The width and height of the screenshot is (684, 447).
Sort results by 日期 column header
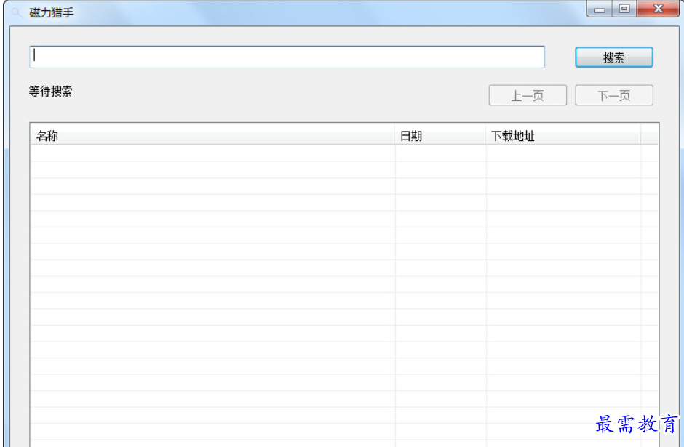440,136
